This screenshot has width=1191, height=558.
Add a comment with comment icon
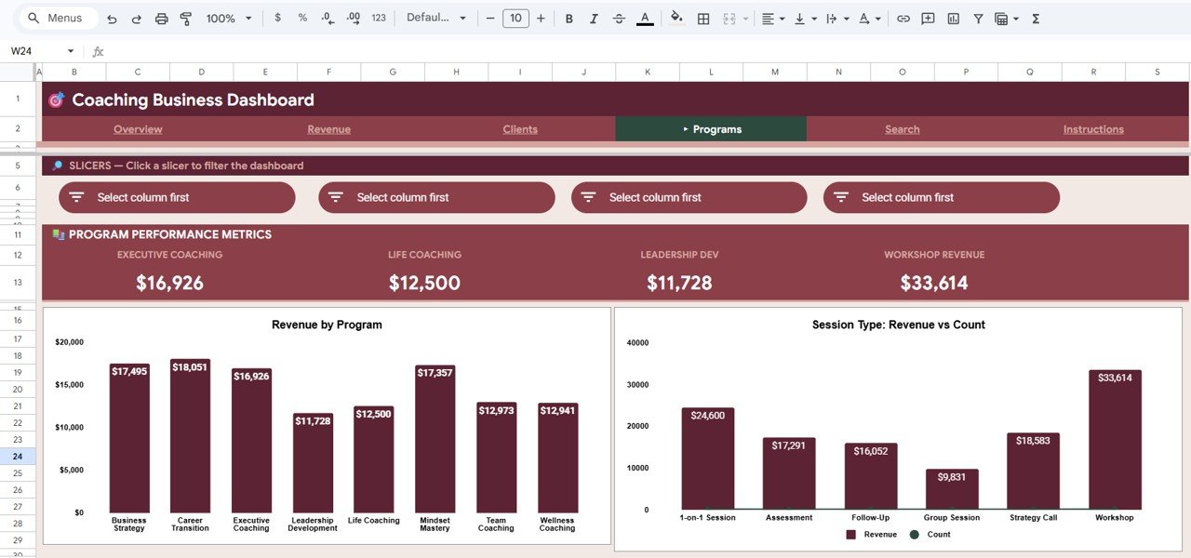point(928,19)
